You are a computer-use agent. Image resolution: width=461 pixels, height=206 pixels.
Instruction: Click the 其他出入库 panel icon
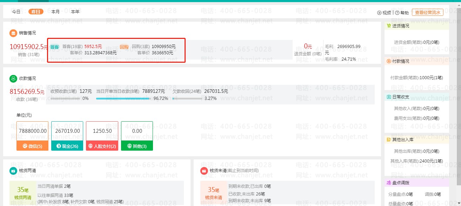pyautogui.click(x=389, y=140)
